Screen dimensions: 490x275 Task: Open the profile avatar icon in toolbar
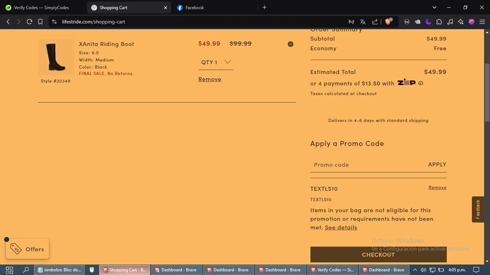click(x=471, y=22)
